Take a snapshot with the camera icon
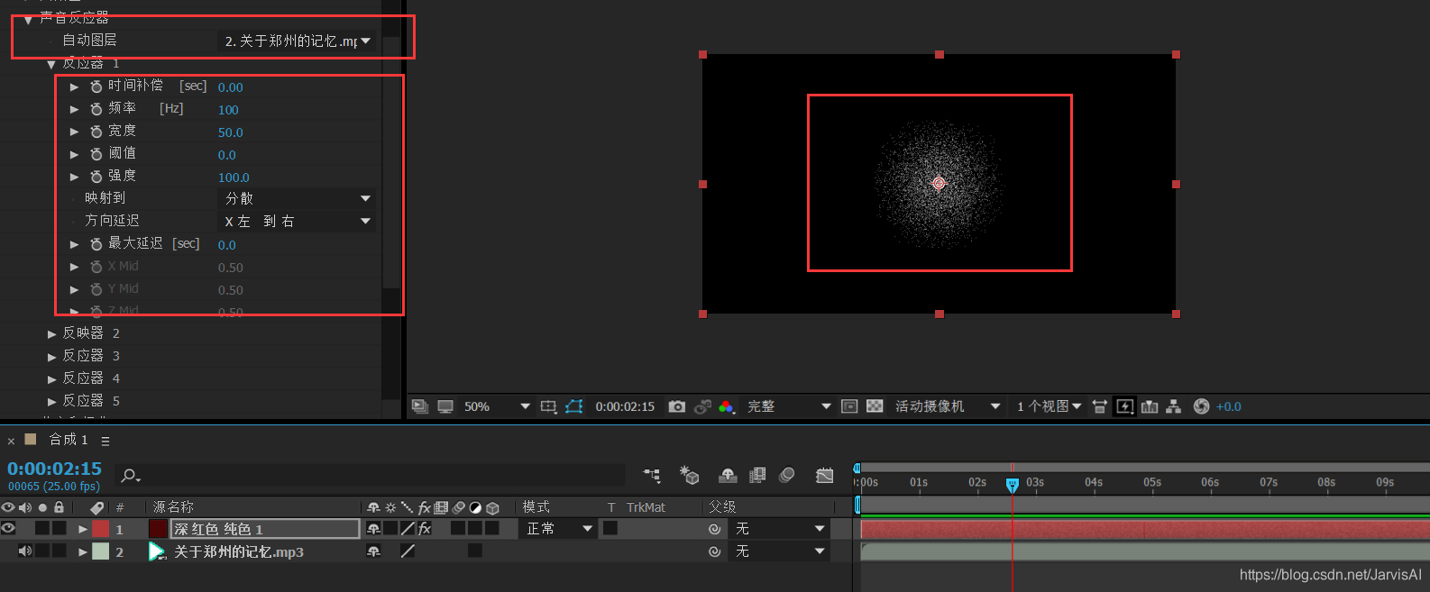1430x592 pixels. [676, 406]
